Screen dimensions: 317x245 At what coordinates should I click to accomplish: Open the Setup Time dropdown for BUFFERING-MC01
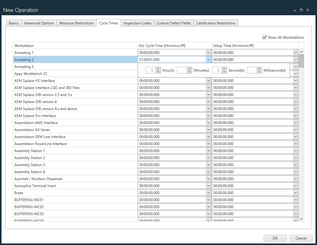tap(295, 200)
